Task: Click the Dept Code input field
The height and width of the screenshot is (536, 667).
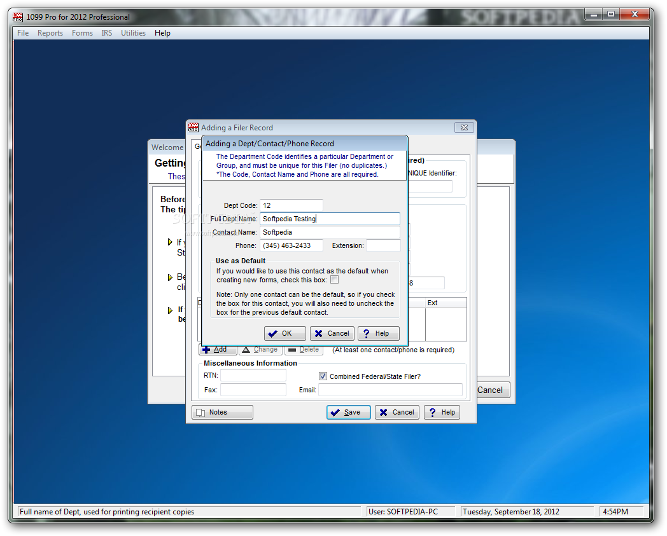Action: 291,205
